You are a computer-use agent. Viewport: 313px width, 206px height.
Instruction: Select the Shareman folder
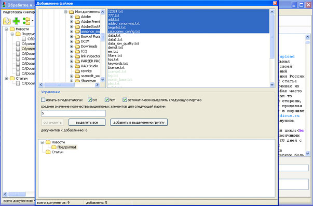[x=88, y=81]
